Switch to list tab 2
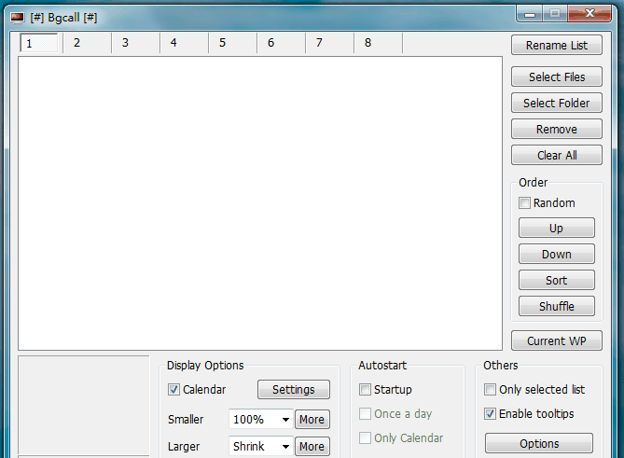The width and height of the screenshot is (624, 458). (x=77, y=43)
